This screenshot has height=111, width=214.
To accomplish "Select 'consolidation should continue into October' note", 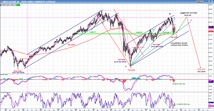I will coord(178,44).
